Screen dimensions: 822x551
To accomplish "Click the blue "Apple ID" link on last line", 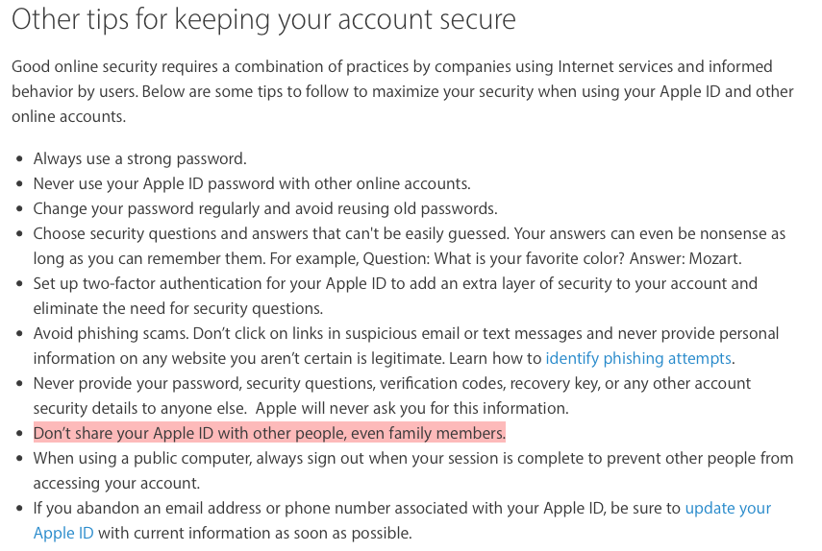I will (63, 533).
